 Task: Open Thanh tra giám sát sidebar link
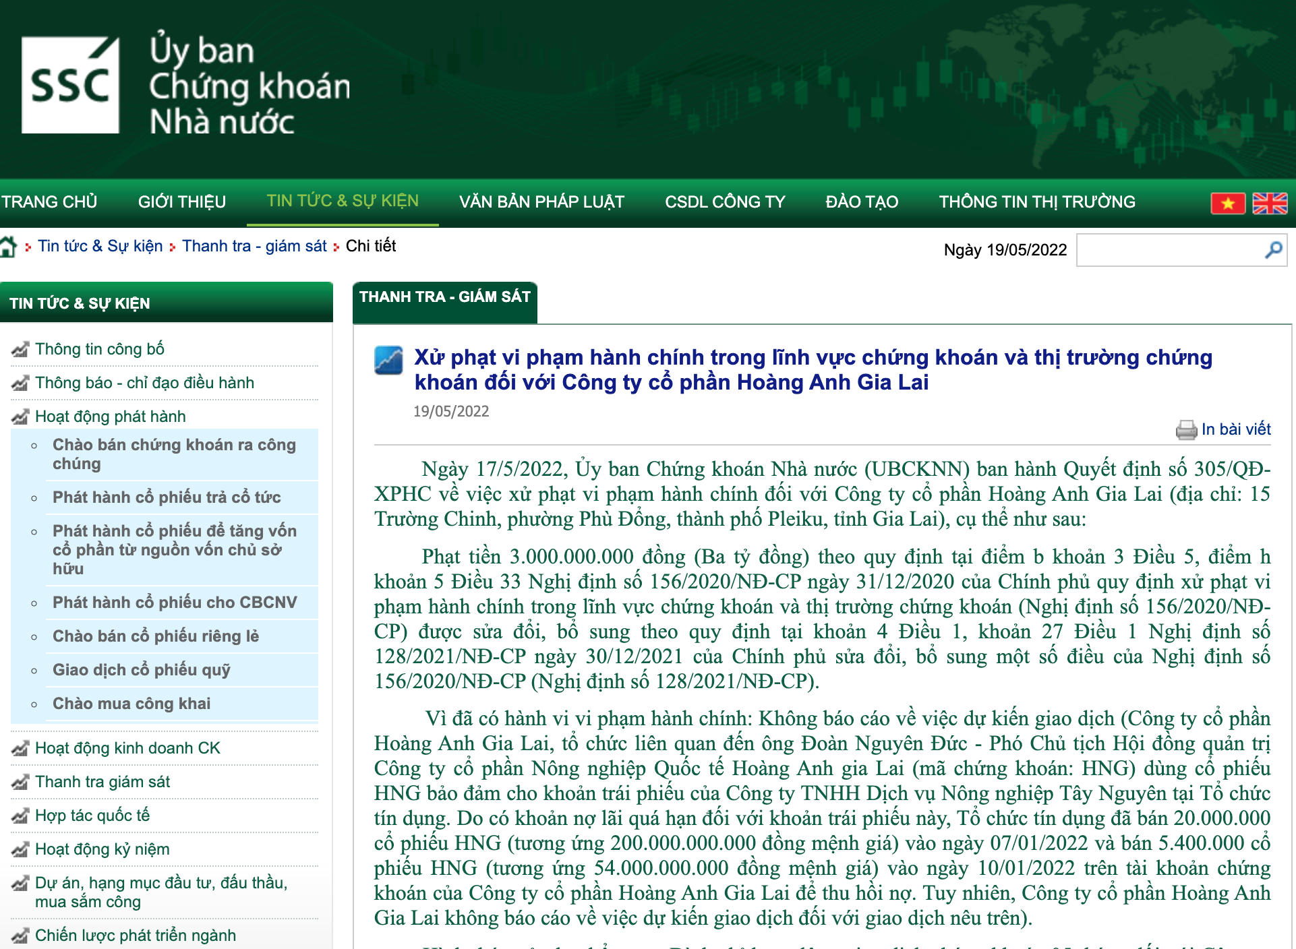click(x=102, y=782)
